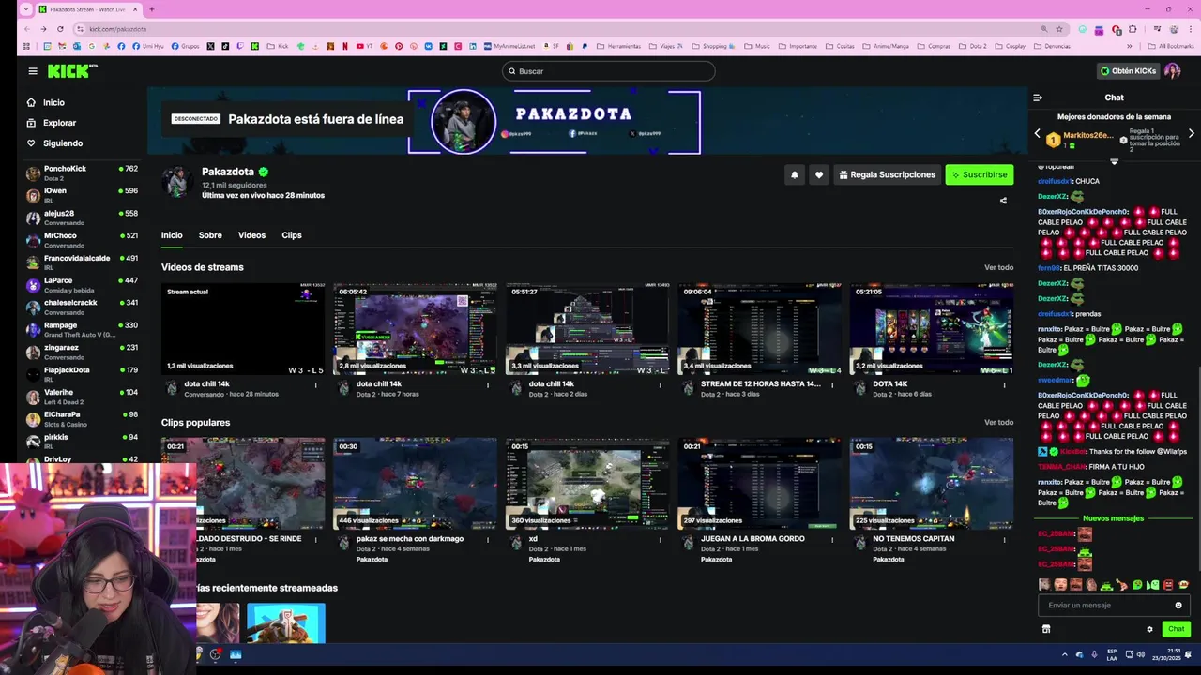1201x675 pixels.
Task: Open the Kick bookmarks folder
Action: click(x=278, y=46)
